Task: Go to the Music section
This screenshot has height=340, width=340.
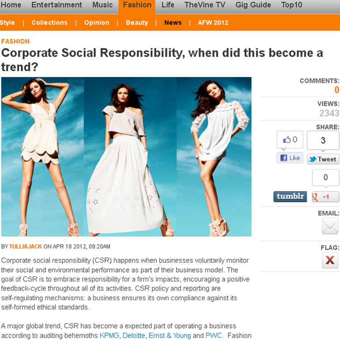Action: tap(102, 5)
